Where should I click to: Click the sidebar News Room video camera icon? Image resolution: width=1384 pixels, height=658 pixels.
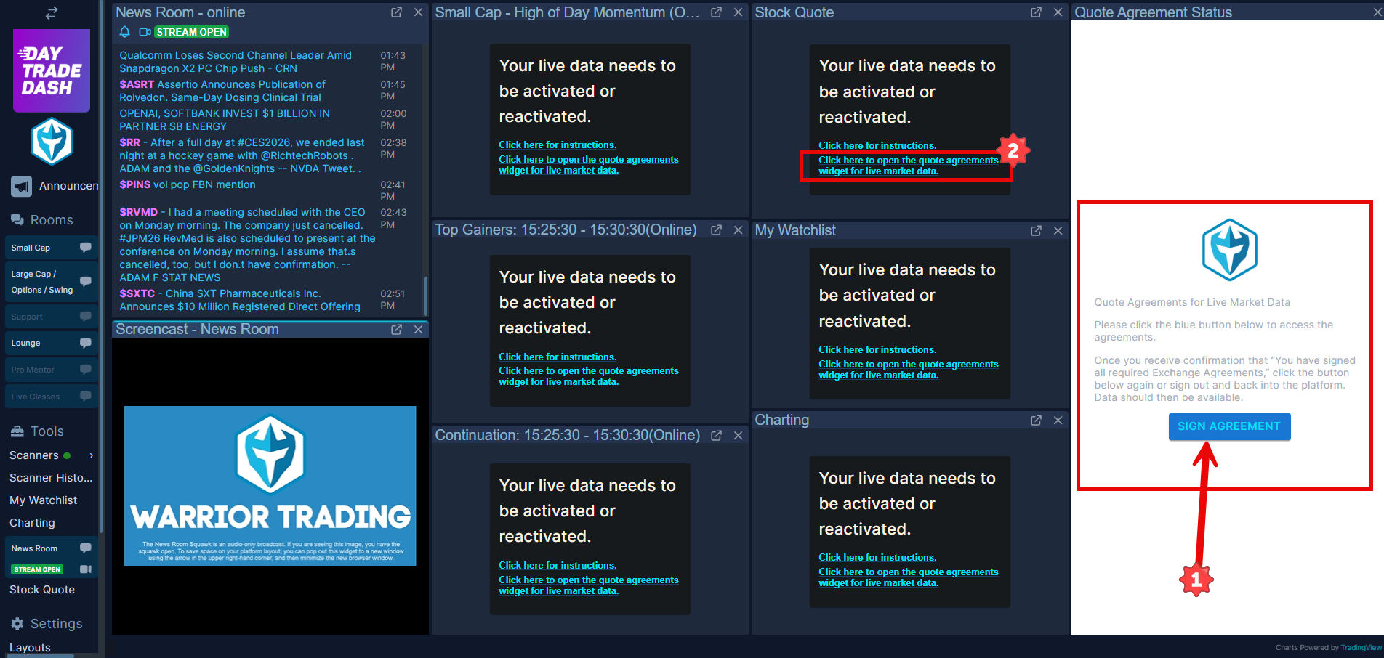85,569
